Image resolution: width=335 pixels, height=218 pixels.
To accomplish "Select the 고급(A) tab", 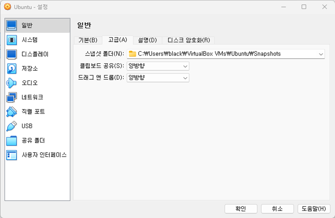I will click(x=118, y=40).
